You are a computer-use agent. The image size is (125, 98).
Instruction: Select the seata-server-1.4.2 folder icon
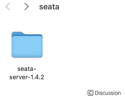[x=27, y=45]
